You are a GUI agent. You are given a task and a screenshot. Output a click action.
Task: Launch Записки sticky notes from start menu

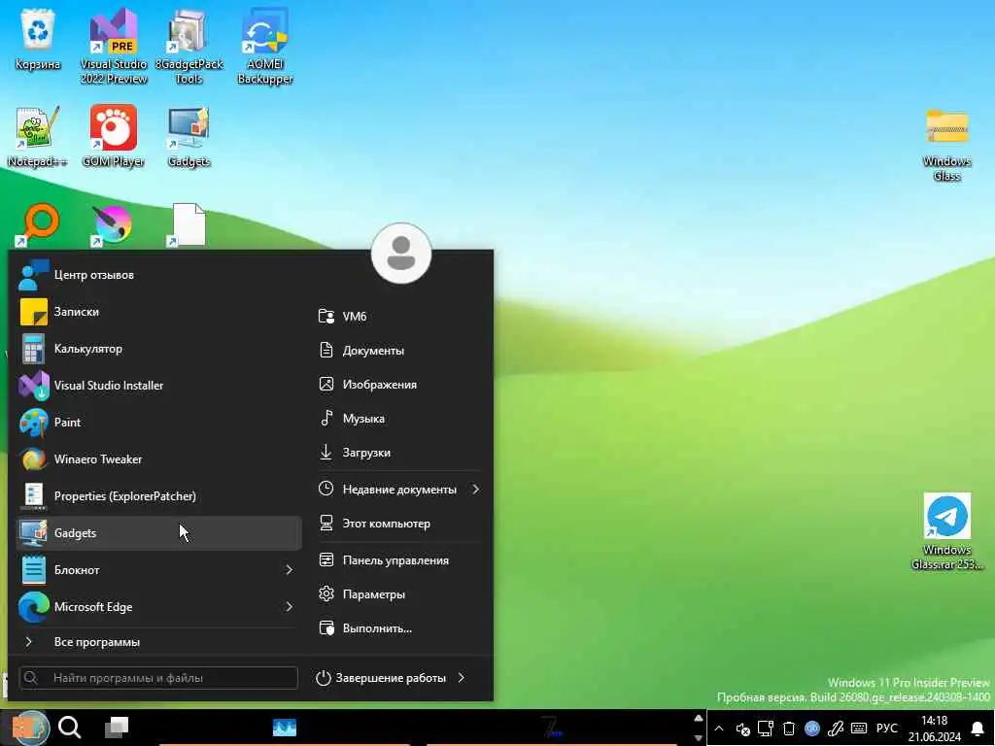coord(158,312)
